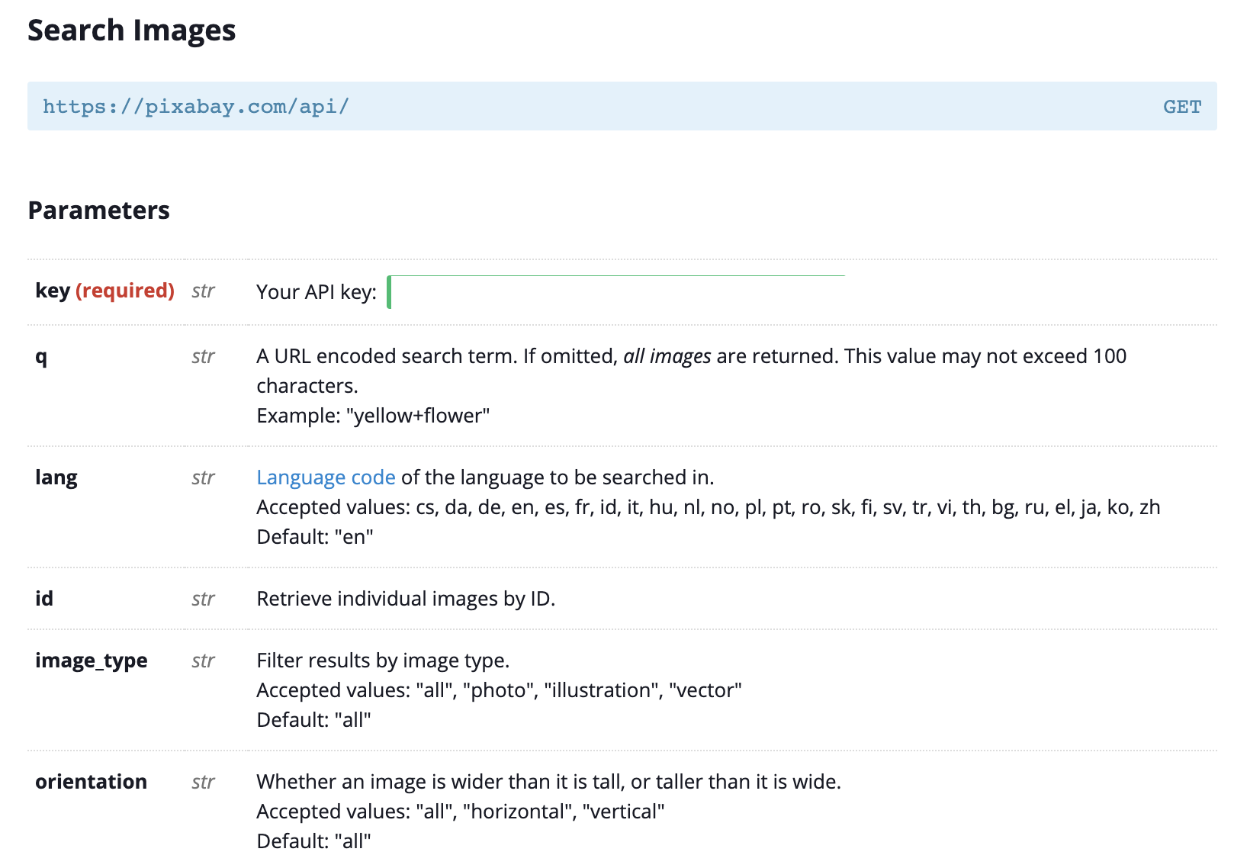Click the lang parameter name
This screenshot has height=868, width=1234.
pos(56,477)
